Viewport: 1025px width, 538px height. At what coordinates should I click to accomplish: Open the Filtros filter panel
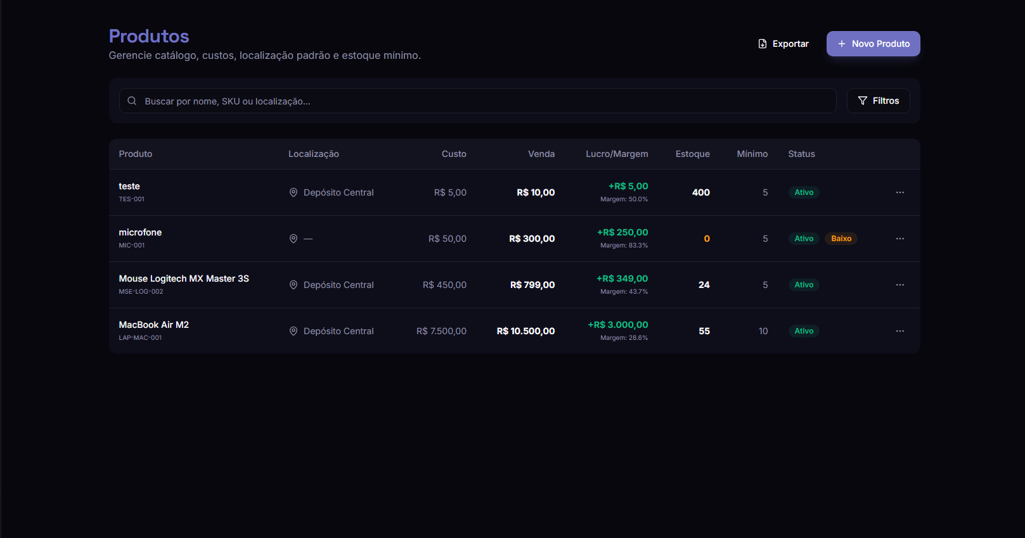[x=878, y=101]
